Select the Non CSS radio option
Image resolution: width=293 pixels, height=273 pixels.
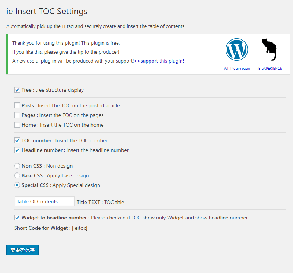tap(17, 166)
